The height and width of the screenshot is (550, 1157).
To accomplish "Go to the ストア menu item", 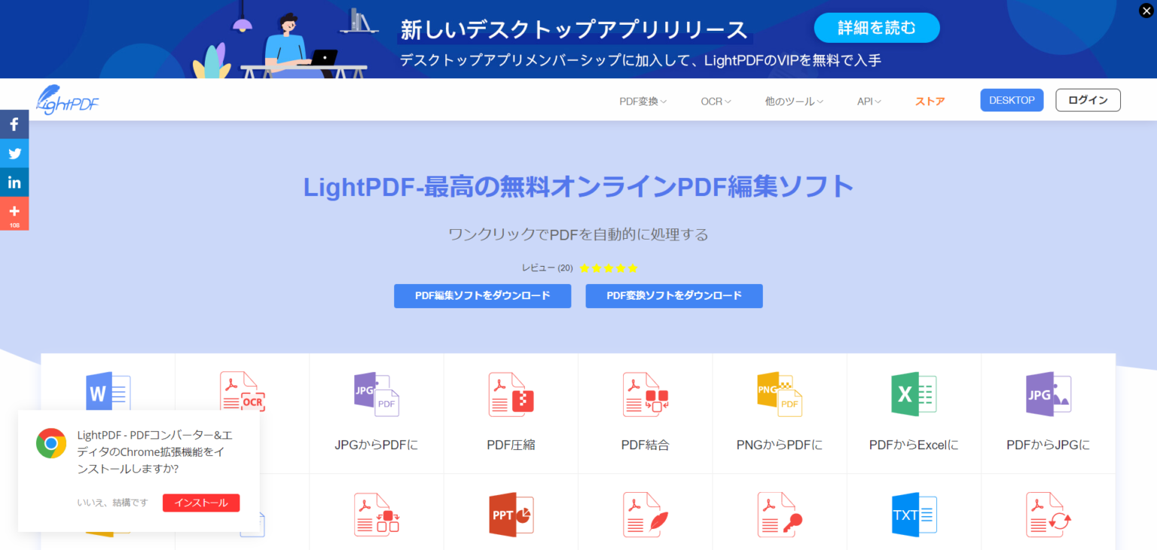I will click(x=930, y=101).
